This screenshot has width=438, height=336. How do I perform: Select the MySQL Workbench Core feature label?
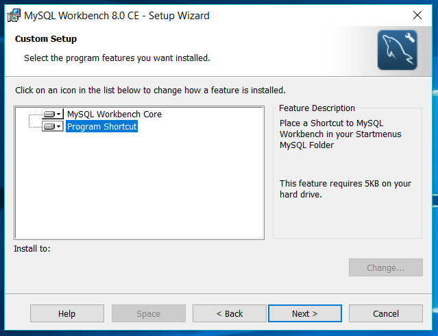[114, 114]
